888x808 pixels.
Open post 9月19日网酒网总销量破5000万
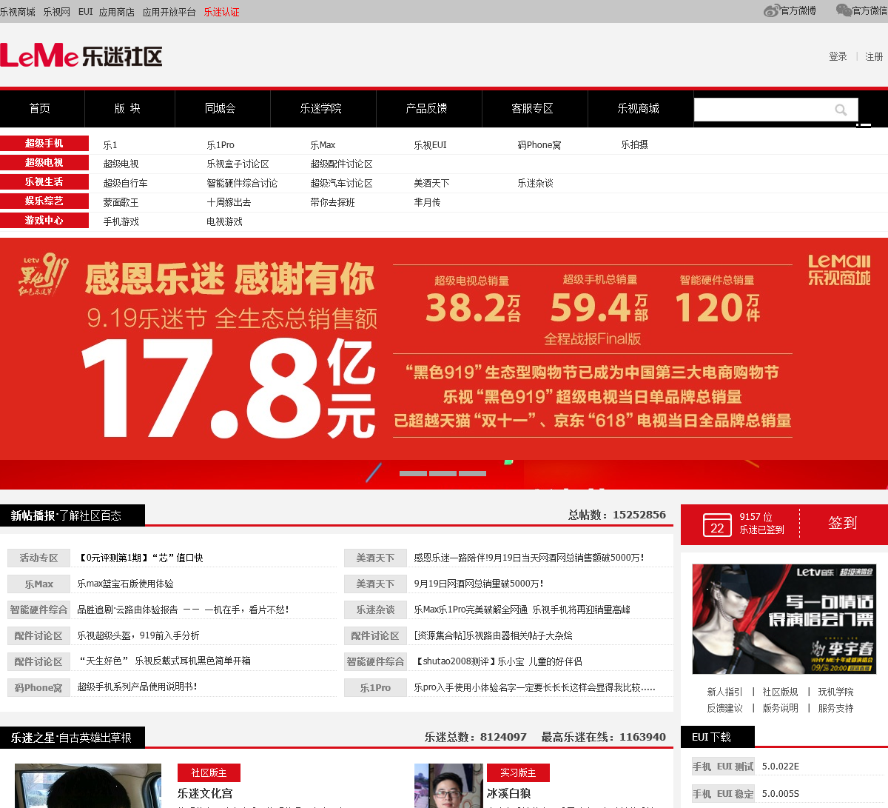click(x=480, y=584)
